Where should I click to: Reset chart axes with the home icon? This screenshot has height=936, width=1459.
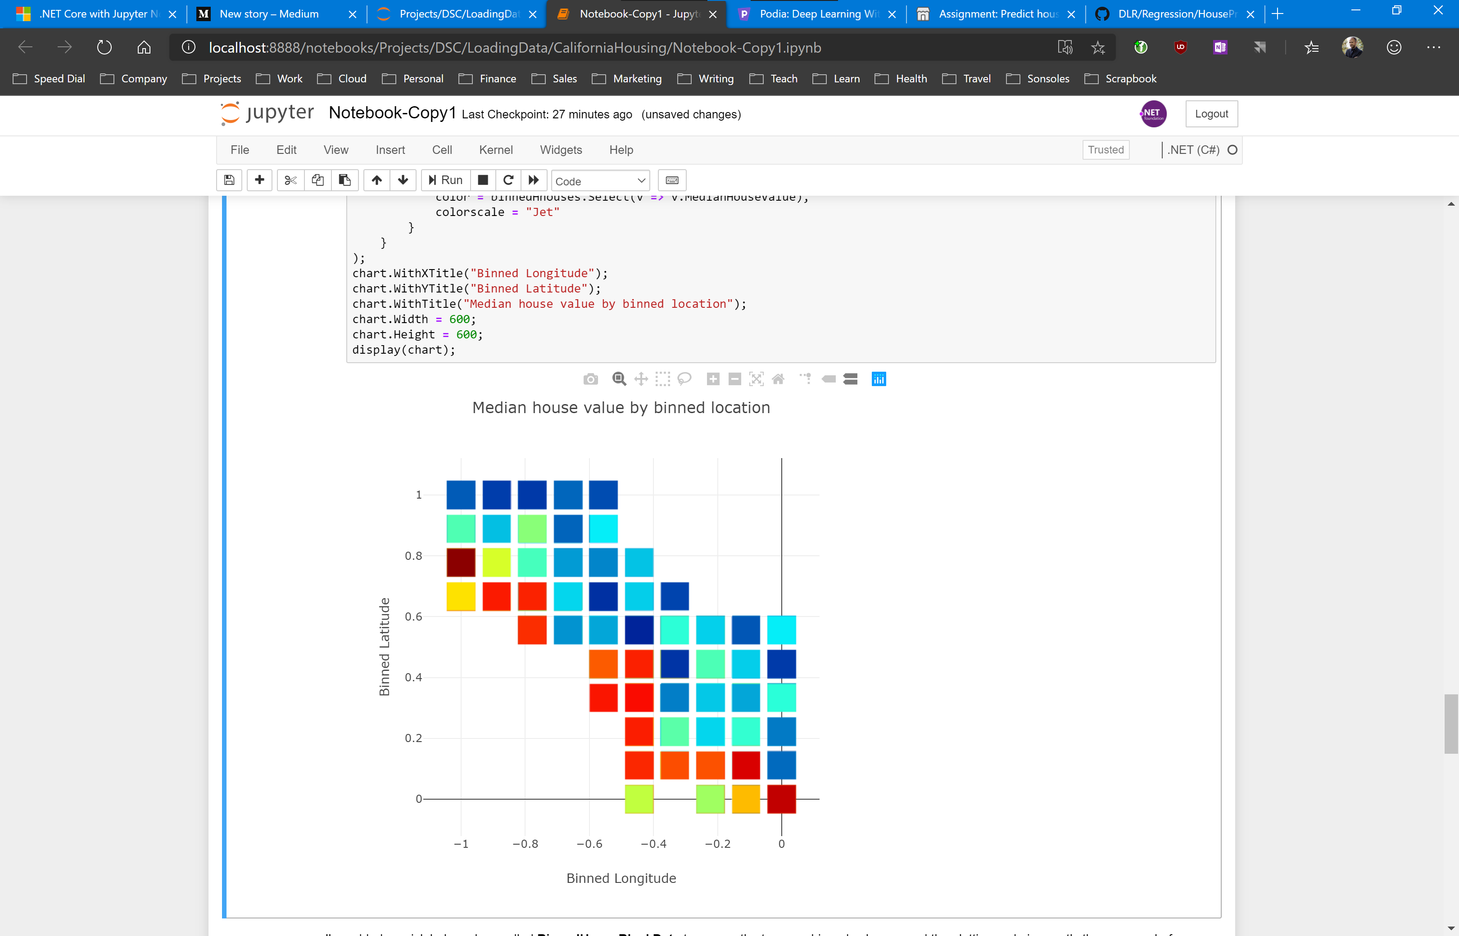coord(779,378)
